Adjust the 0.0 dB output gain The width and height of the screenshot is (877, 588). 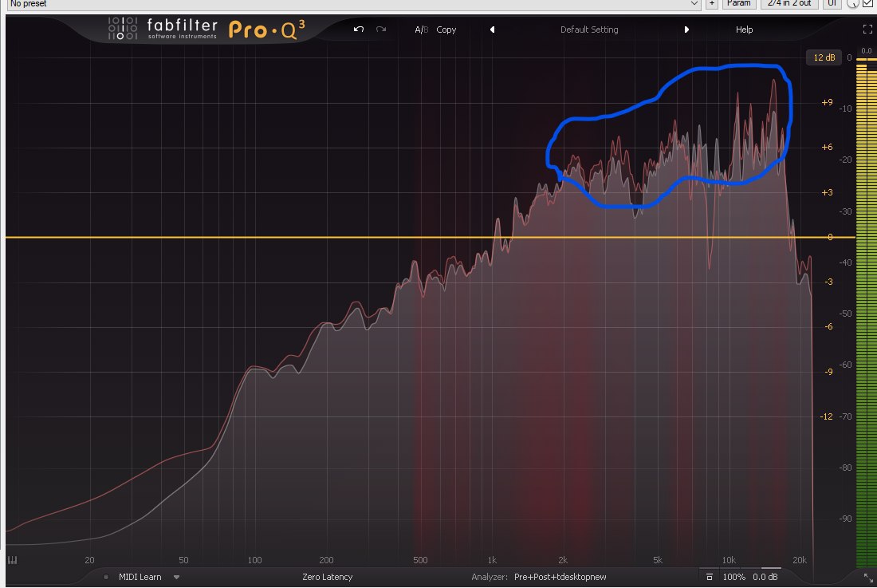pos(765,577)
